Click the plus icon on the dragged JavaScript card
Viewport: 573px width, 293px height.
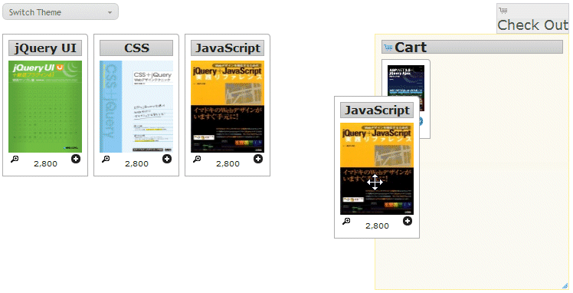tap(408, 221)
